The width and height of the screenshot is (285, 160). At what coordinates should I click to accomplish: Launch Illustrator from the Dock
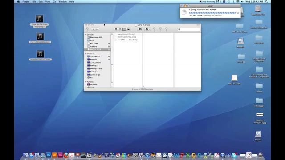coord(54,155)
